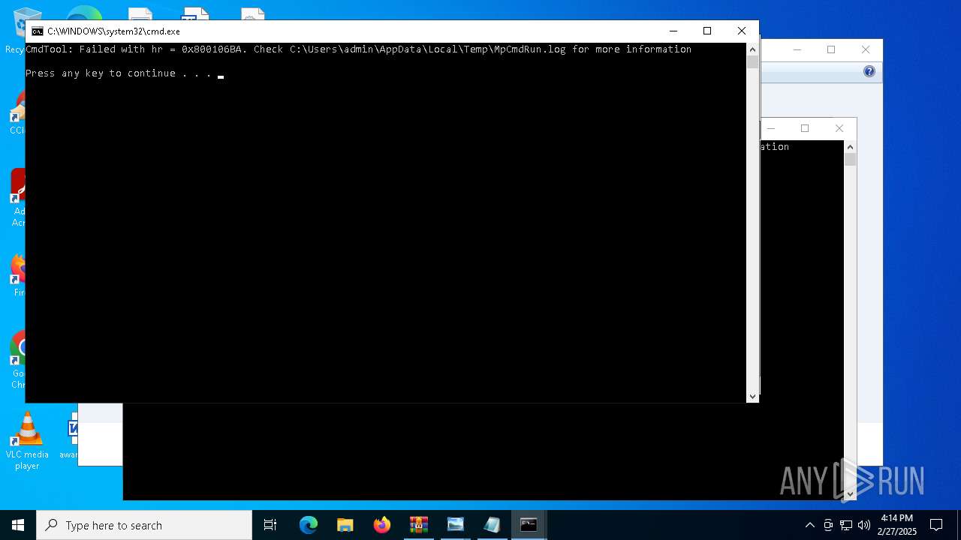Switch to the notepad-style taskbar app

pyautogui.click(x=493, y=525)
